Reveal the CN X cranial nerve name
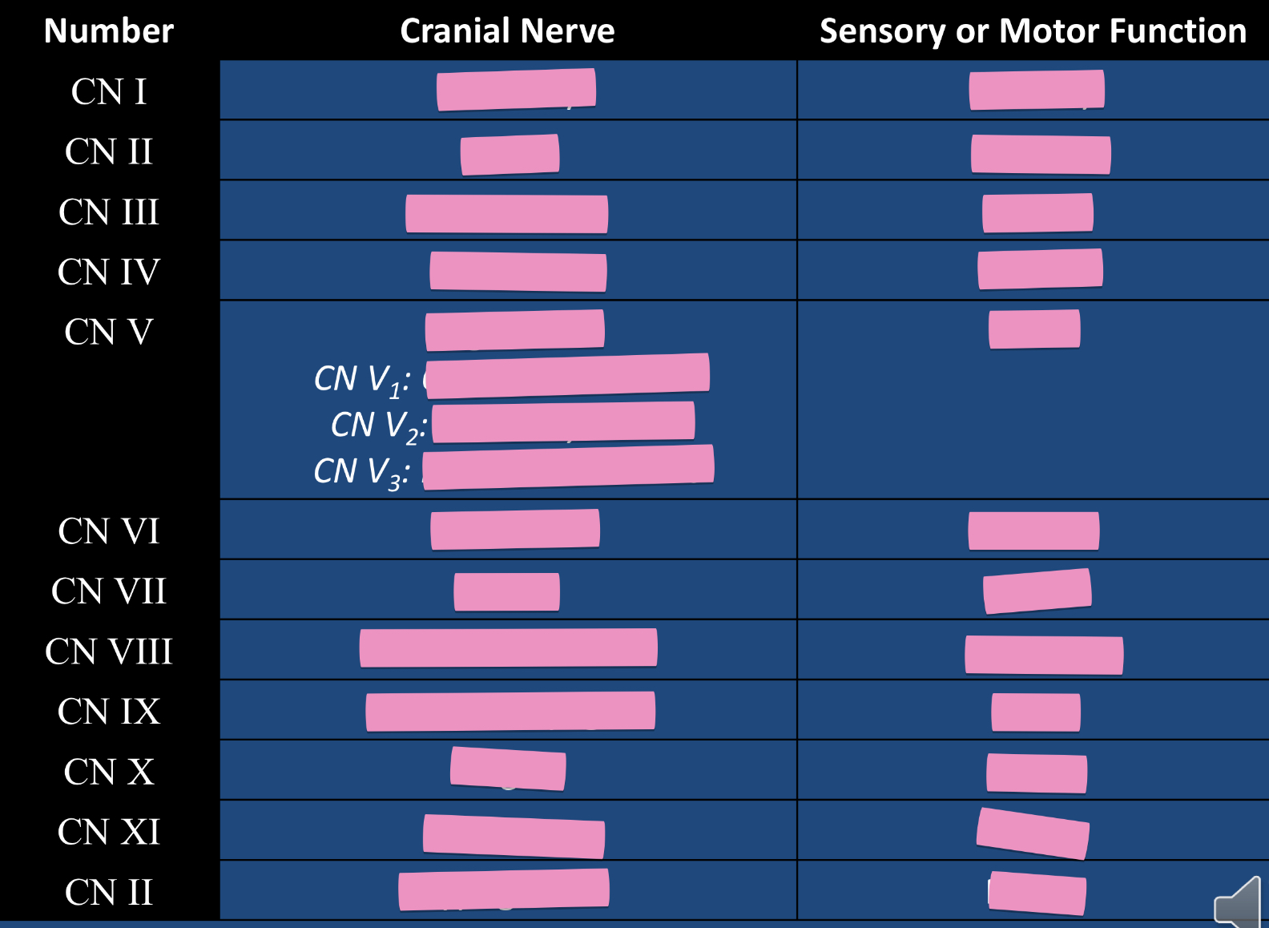This screenshot has width=1269, height=928. pyautogui.click(x=508, y=769)
